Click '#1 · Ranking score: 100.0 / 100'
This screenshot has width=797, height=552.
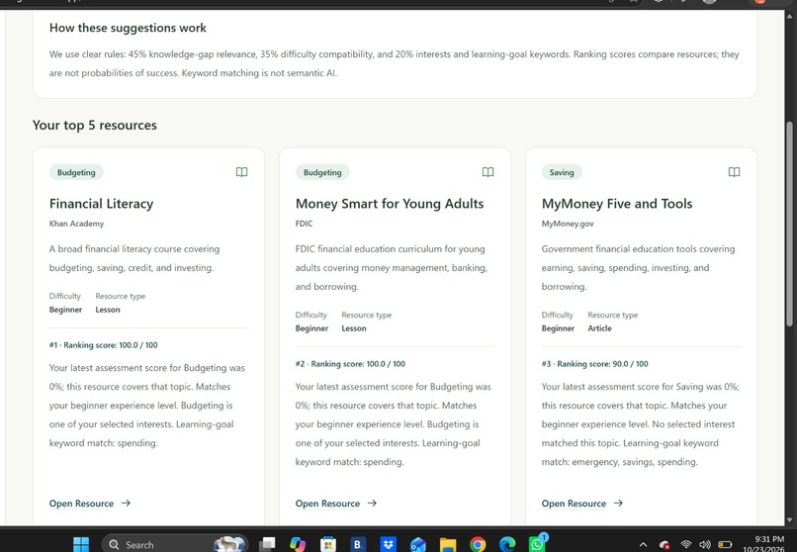tap(103, 345)
